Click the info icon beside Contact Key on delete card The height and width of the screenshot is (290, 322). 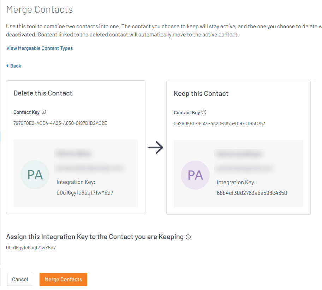(44, 112)
